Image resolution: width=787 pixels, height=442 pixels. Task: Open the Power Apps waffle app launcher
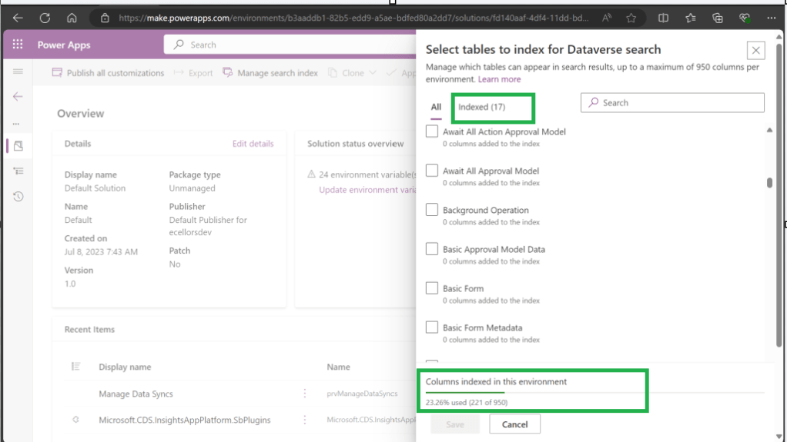point(18,45)
